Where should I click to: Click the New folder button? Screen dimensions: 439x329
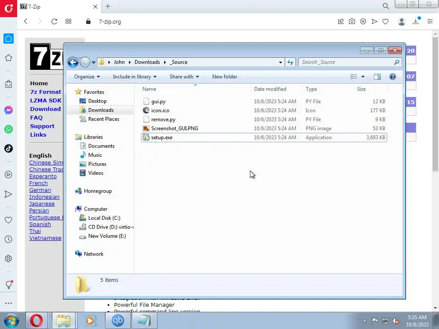[225, 77]
